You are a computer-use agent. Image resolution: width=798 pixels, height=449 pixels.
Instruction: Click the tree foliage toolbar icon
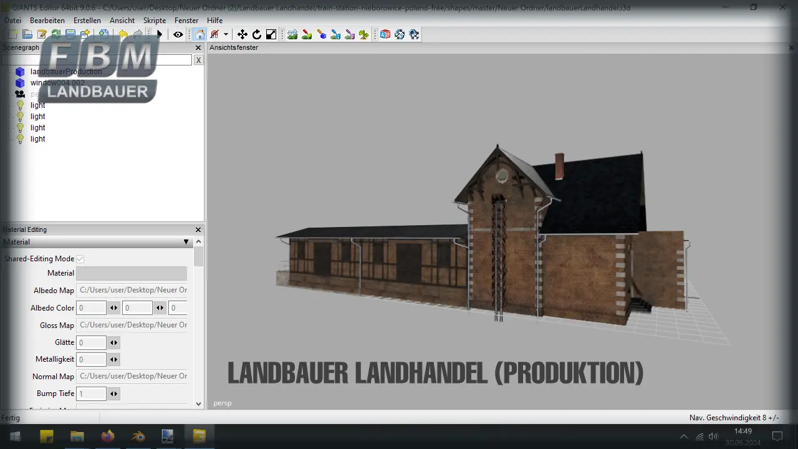(x=364, y=34)
